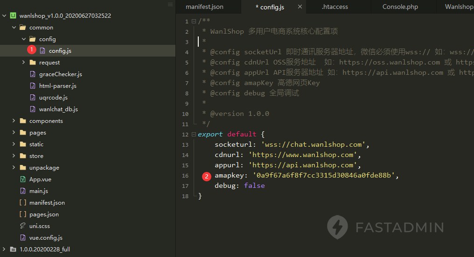474x257 pixels.
Task: Click the wanlchat_db.js file icon
Action: click(33, 109)
